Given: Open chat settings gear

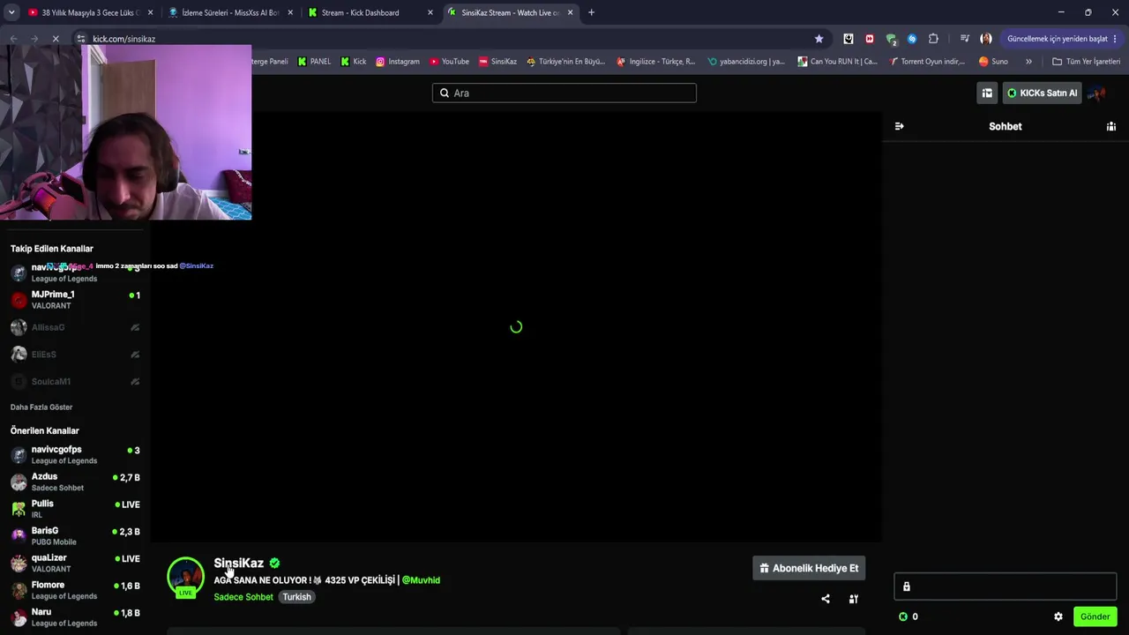Looking at the screenshot, I should pos(1058,616).
